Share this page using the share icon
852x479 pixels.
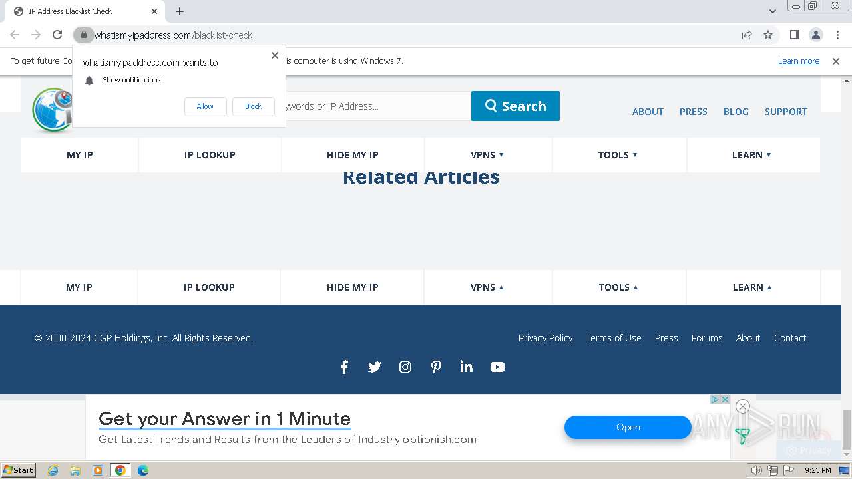coord(747,35)
